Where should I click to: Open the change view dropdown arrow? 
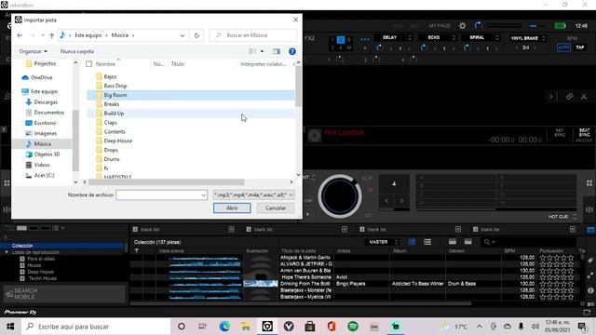coord(262,51)
